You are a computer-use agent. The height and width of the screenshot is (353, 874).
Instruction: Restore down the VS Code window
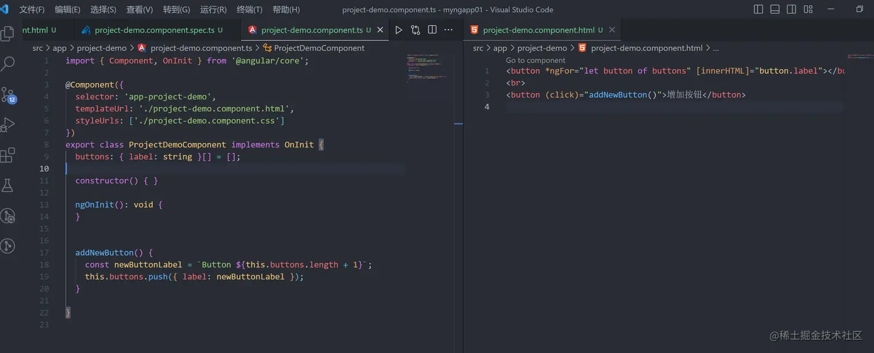click(860, 9)
